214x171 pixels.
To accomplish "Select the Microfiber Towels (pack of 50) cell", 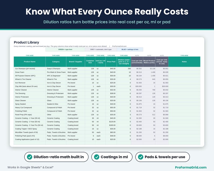I will (x=30, y=132).
